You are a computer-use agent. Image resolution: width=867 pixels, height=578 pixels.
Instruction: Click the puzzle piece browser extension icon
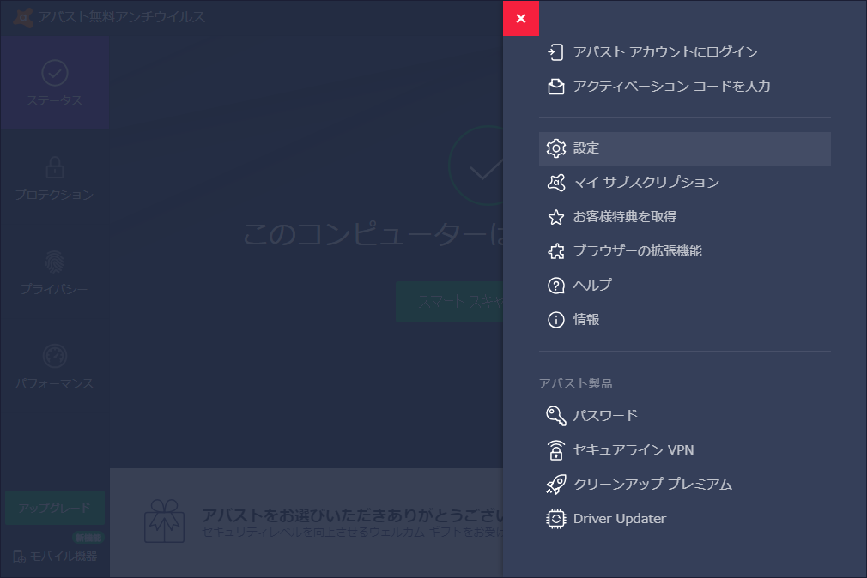point(555,251)
